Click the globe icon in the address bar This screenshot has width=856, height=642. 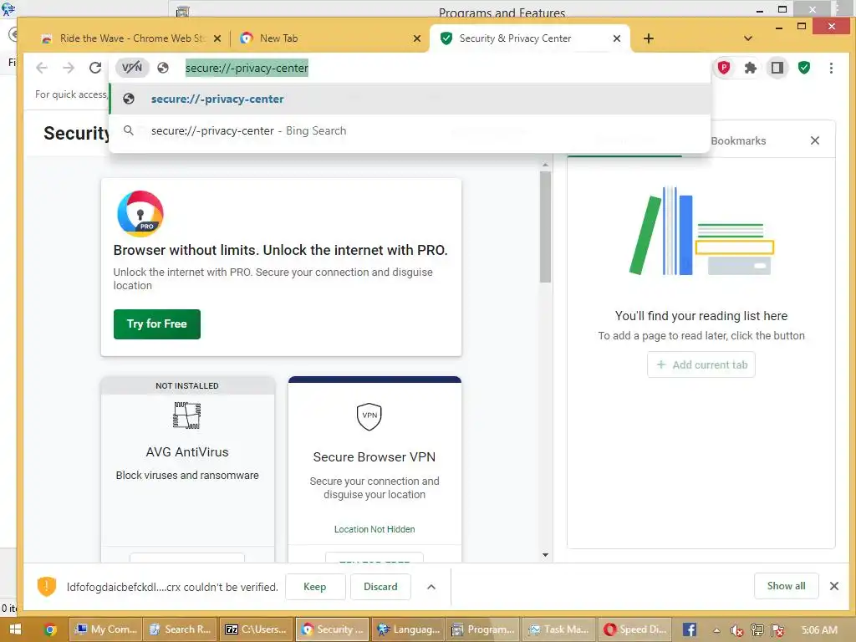tap(163, 68)
